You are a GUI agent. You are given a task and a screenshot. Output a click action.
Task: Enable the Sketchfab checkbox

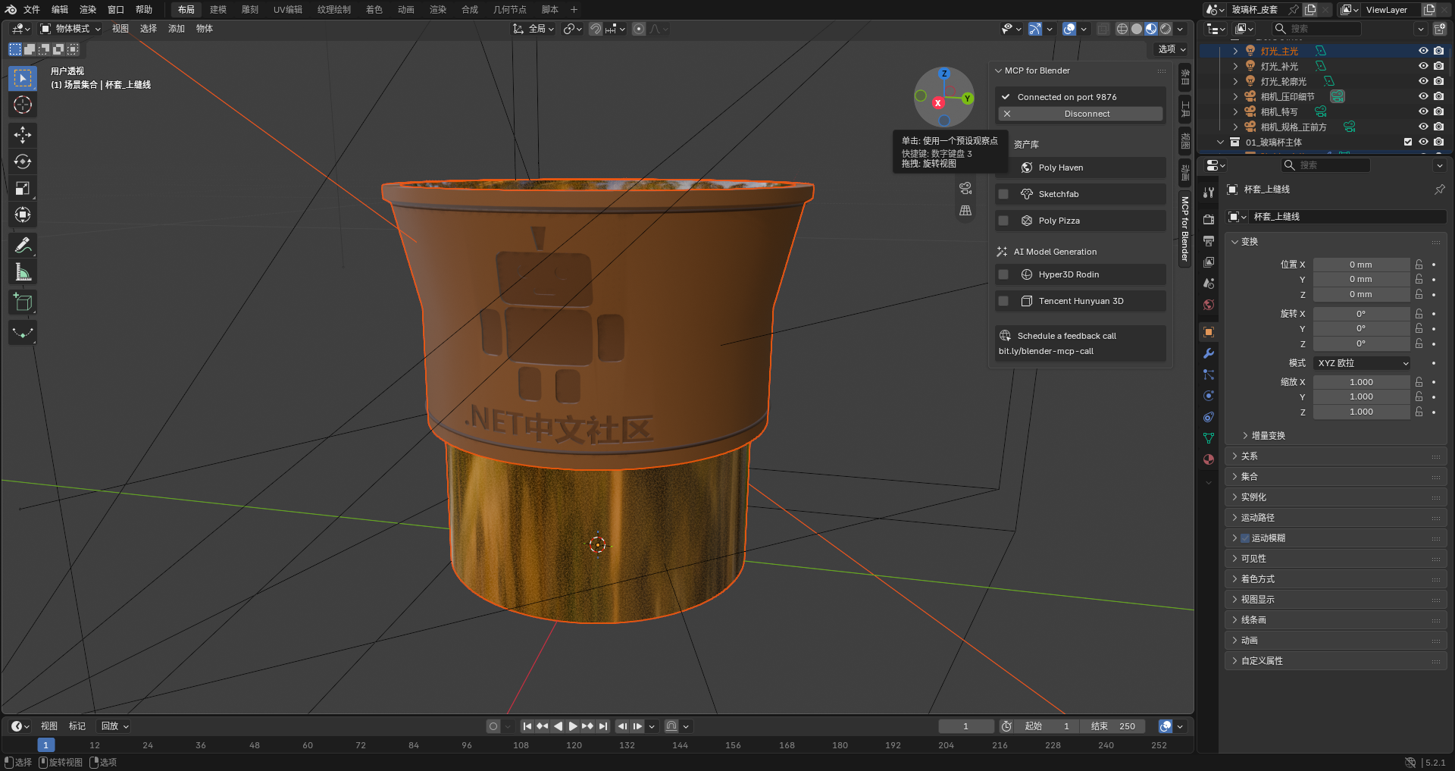click(x=1003, y=194)
